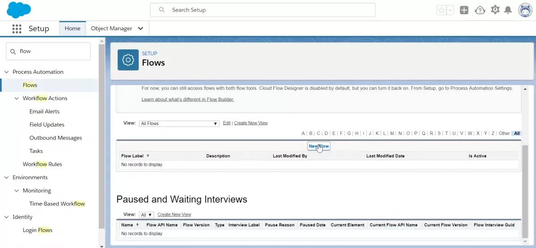
Task: Sort by the Flow Label column
Action: tap(133, 156)
